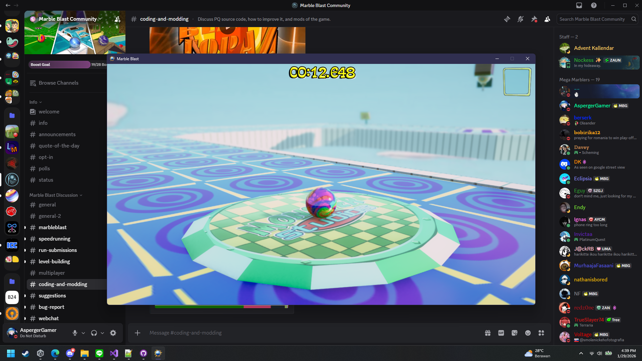Open the input device dropdown arrow beside microphone
The width and height of the screenshot is (642, 361).
(83, 333)
